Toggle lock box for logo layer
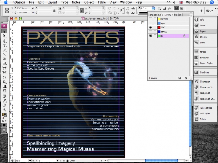Viewport: 218px width, 163px height. 155,23
